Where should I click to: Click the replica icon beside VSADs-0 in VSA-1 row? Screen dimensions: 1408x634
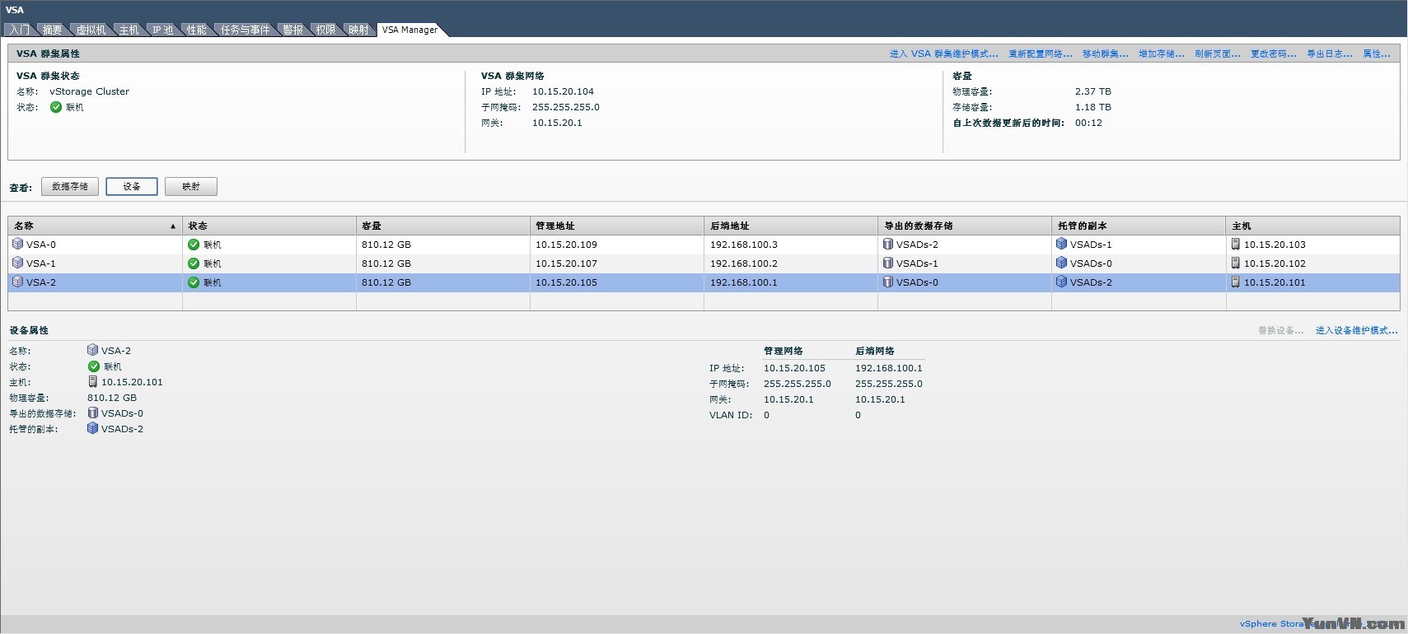click(x=1062, y=263)
